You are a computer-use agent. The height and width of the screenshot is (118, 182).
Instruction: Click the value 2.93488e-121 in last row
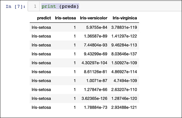point(124,107)
